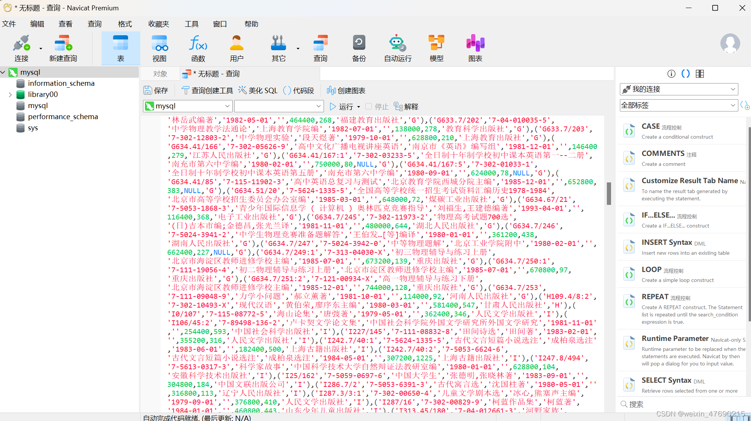The image size is (751, 421).
Task: Click the query editor vertical scrollbar thumb
Action: 609,193
